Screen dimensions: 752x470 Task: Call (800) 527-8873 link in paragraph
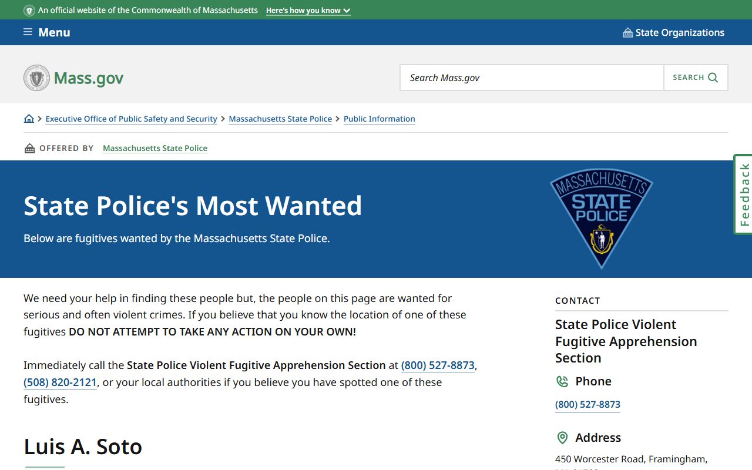pos(438,365)
